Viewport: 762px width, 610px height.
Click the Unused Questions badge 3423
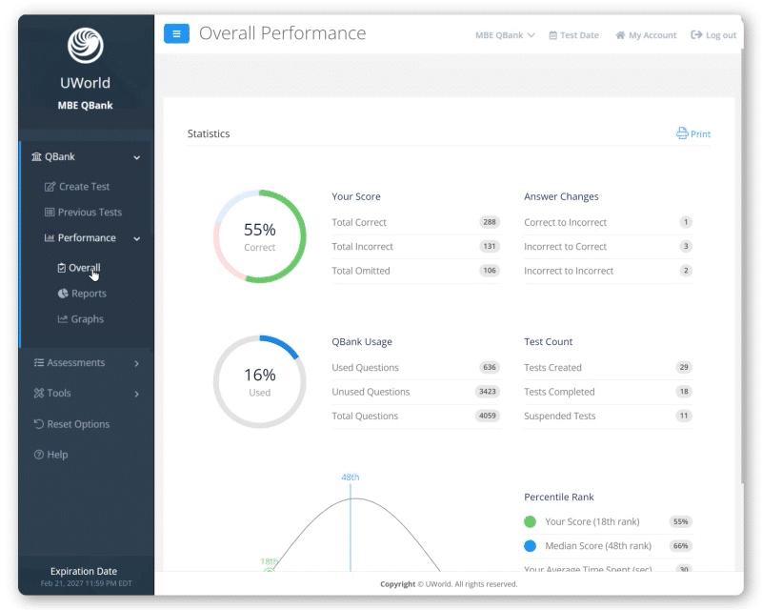(488, 392)
